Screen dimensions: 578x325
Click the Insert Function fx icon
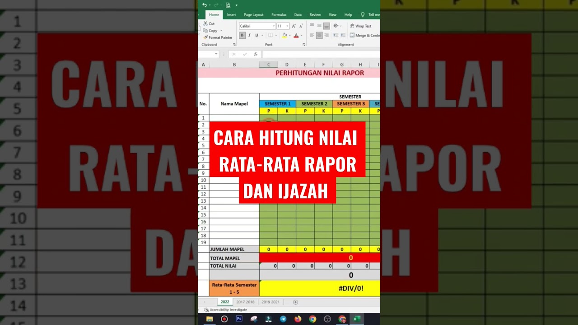coord(256,54)
